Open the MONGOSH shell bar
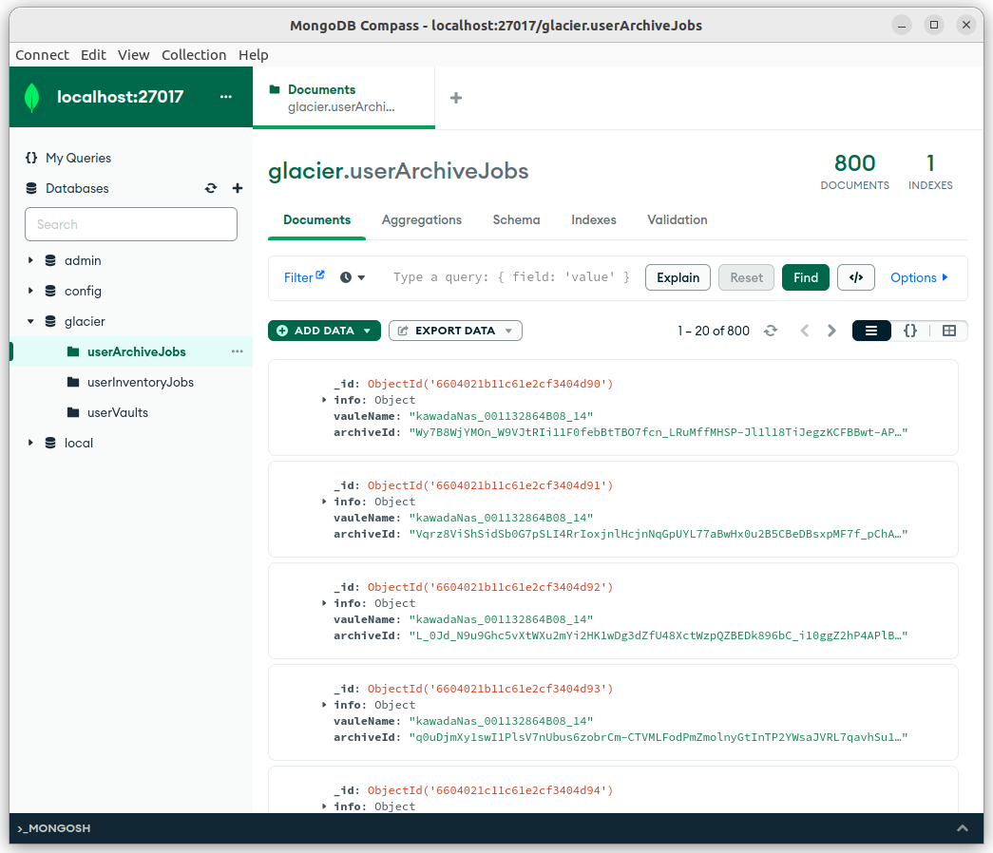 click(x=496, y=828)
